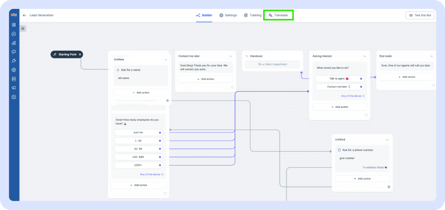The width and height of the screenshot is (445, 210).
Task: Click the 30-99 connector dot
Action: click(x=160, y=149)
